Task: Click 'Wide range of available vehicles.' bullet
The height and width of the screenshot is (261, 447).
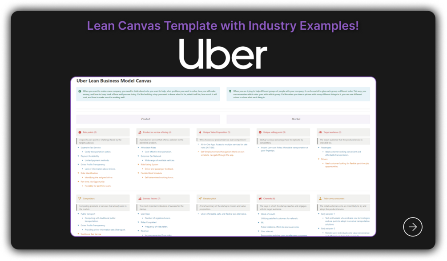Action: tap(160, 161)
